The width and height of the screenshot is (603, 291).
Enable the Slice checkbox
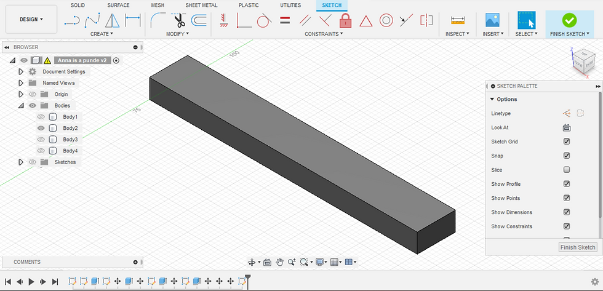[x=567, y=170]
